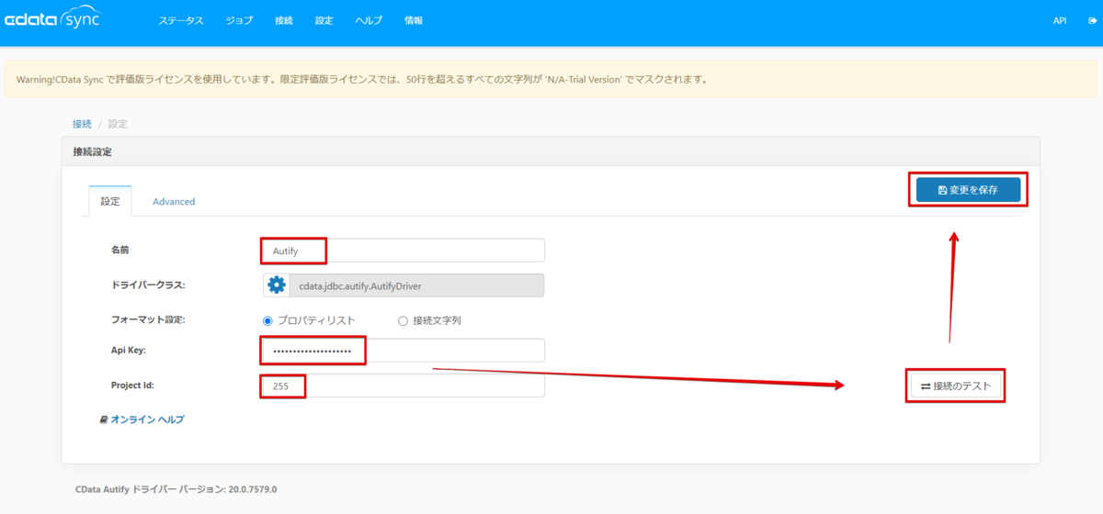
Task: Open the ステータス menu
Action: click(181, 20)
